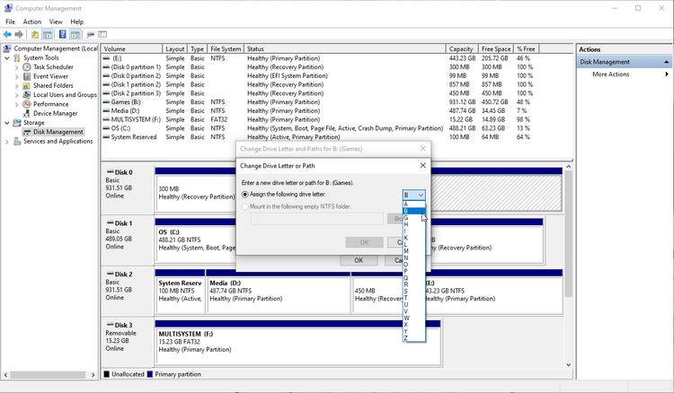Viewport: 674px width, 393px height.
Task: Choose letter A from the drive list
Action: tap(414, 205)
